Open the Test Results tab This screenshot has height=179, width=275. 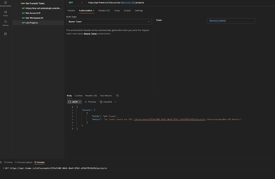pos(106,95)
